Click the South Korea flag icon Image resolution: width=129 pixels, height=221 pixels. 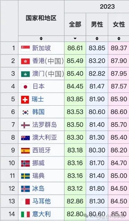click(25, 112)
